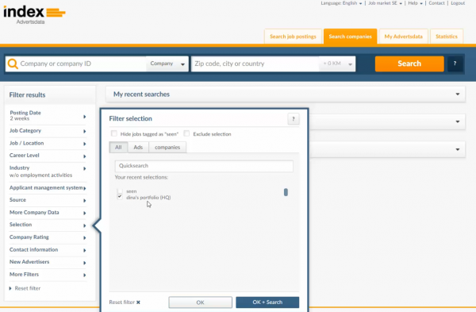Screen dimensions: 476x312
Task: Open Contact information filter
Action: [48, 250]
